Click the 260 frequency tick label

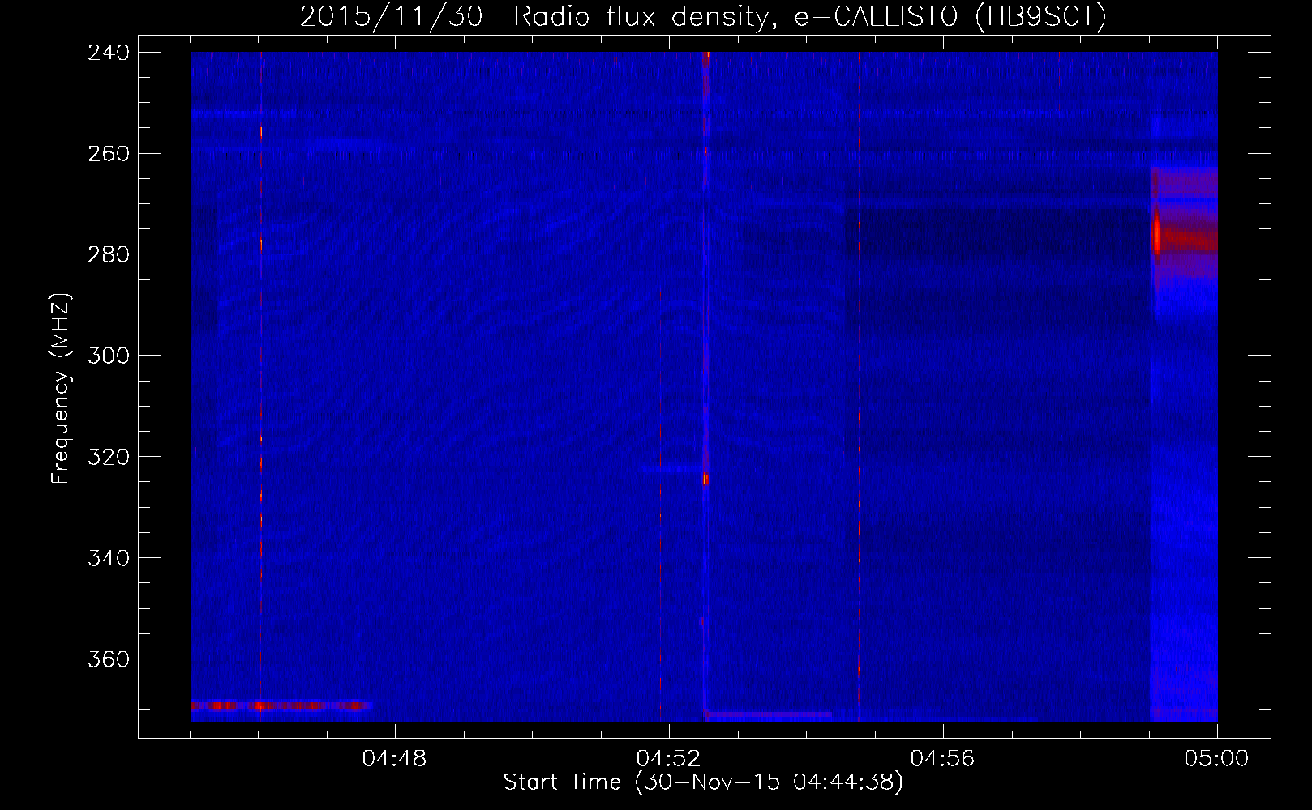click(109, 153)
